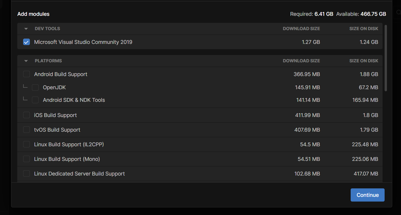The image size is (401, 215).
Task: Click the DEV TOOLS section header label
Action: [47, 29]
